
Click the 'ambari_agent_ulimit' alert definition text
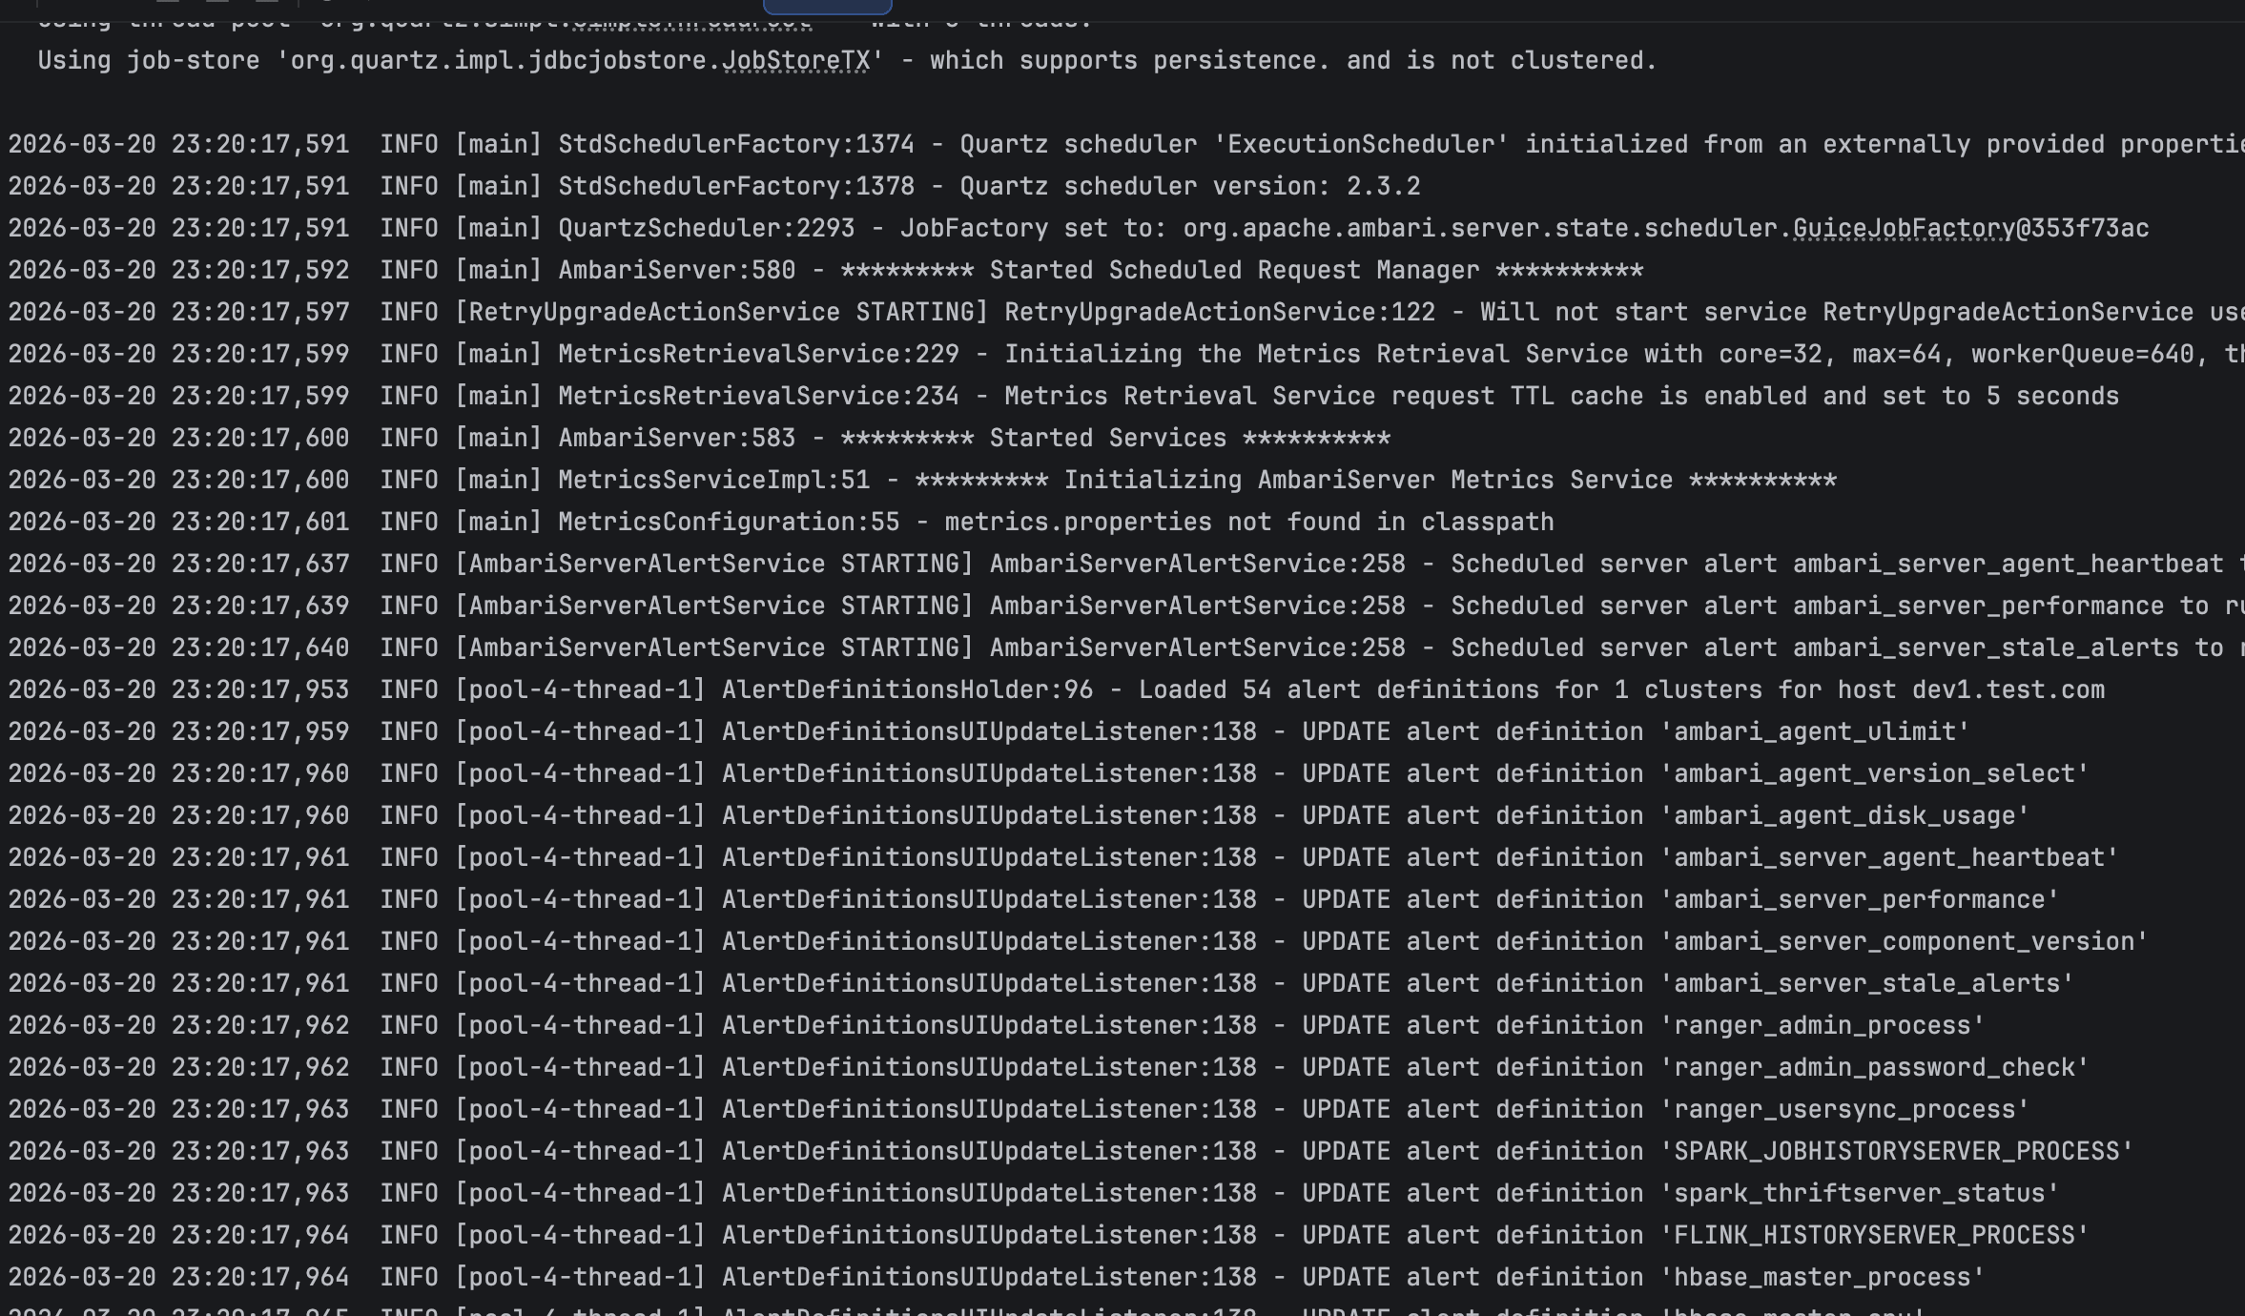[x=1816, y=732]
